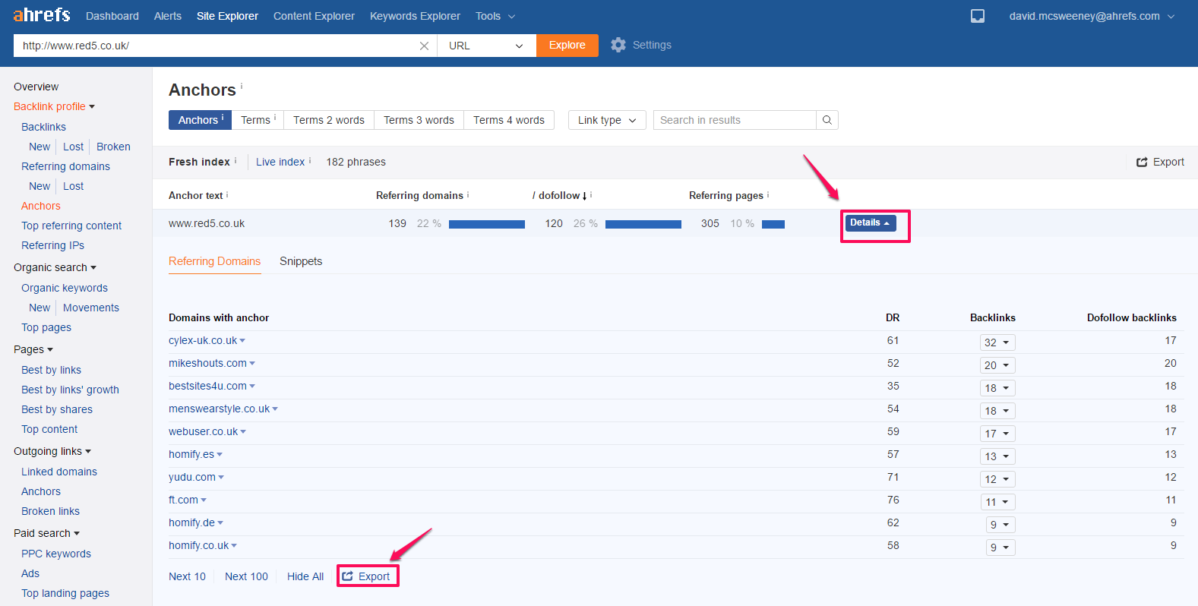Go to Dashboard in top navigation
The height and width of the screenshot is (606, 1198).
pyautogui.click(x=112, y=16)
